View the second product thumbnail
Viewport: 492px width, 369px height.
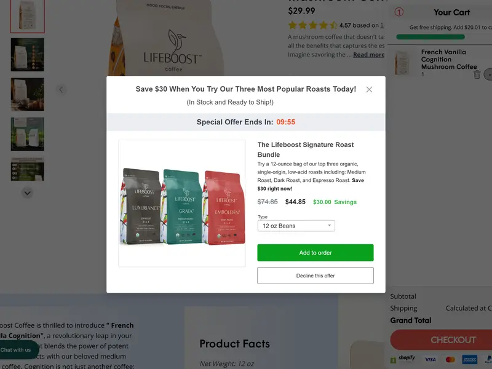coord(27,55)
